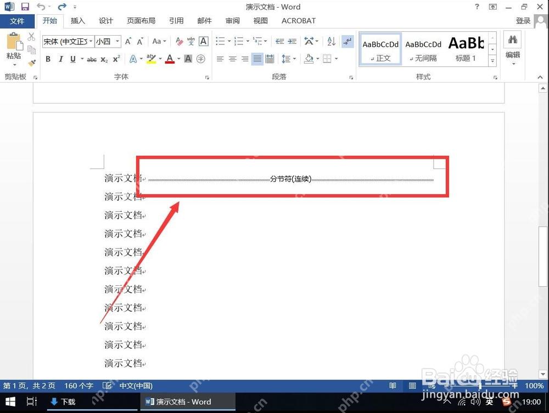Open the font name dropdown 宋体
Screen dimensions: 549x413
[x=91, y=41]
